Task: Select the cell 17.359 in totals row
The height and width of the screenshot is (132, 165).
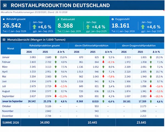Action: pos(142,101)
